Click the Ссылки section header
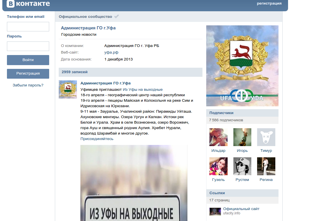The image size is (319, 221). pos(242,193)
